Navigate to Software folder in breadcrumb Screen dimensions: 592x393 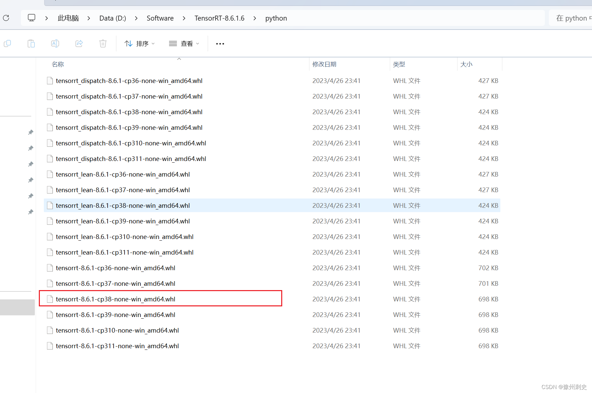160,18
